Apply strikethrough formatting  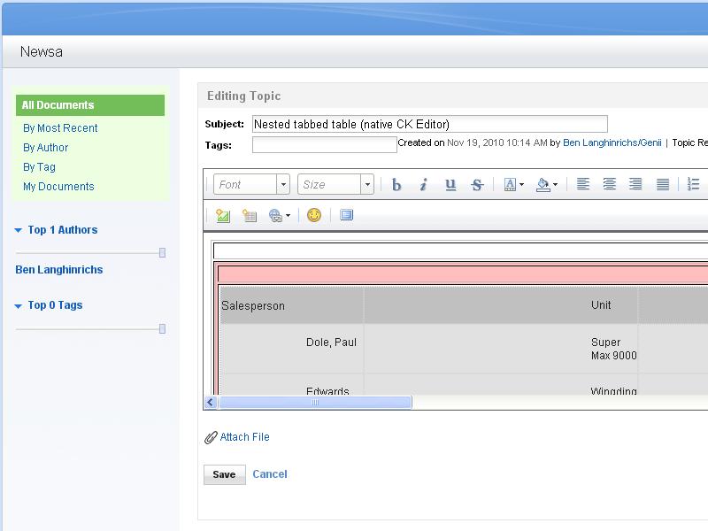pos(477,185)
